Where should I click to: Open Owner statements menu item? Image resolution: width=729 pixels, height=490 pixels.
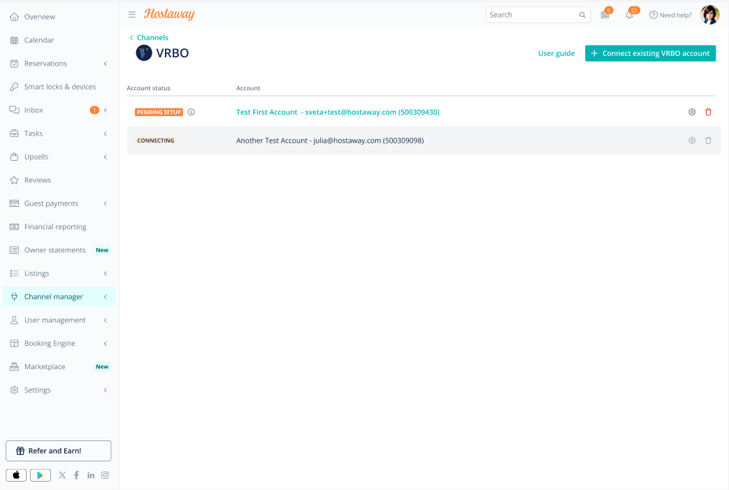(x=55, y=250)
